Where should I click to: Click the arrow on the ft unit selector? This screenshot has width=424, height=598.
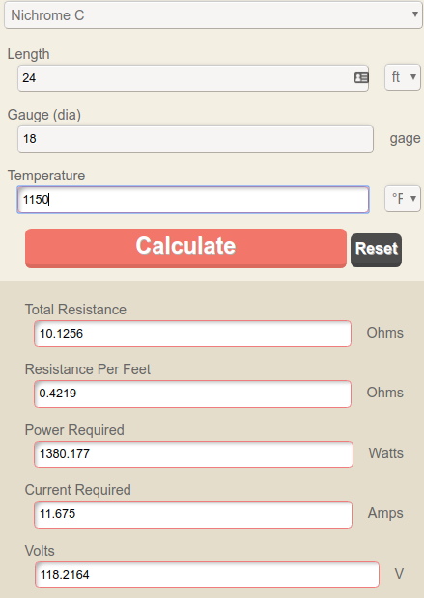pyautogui.click(x=413, y=76)
